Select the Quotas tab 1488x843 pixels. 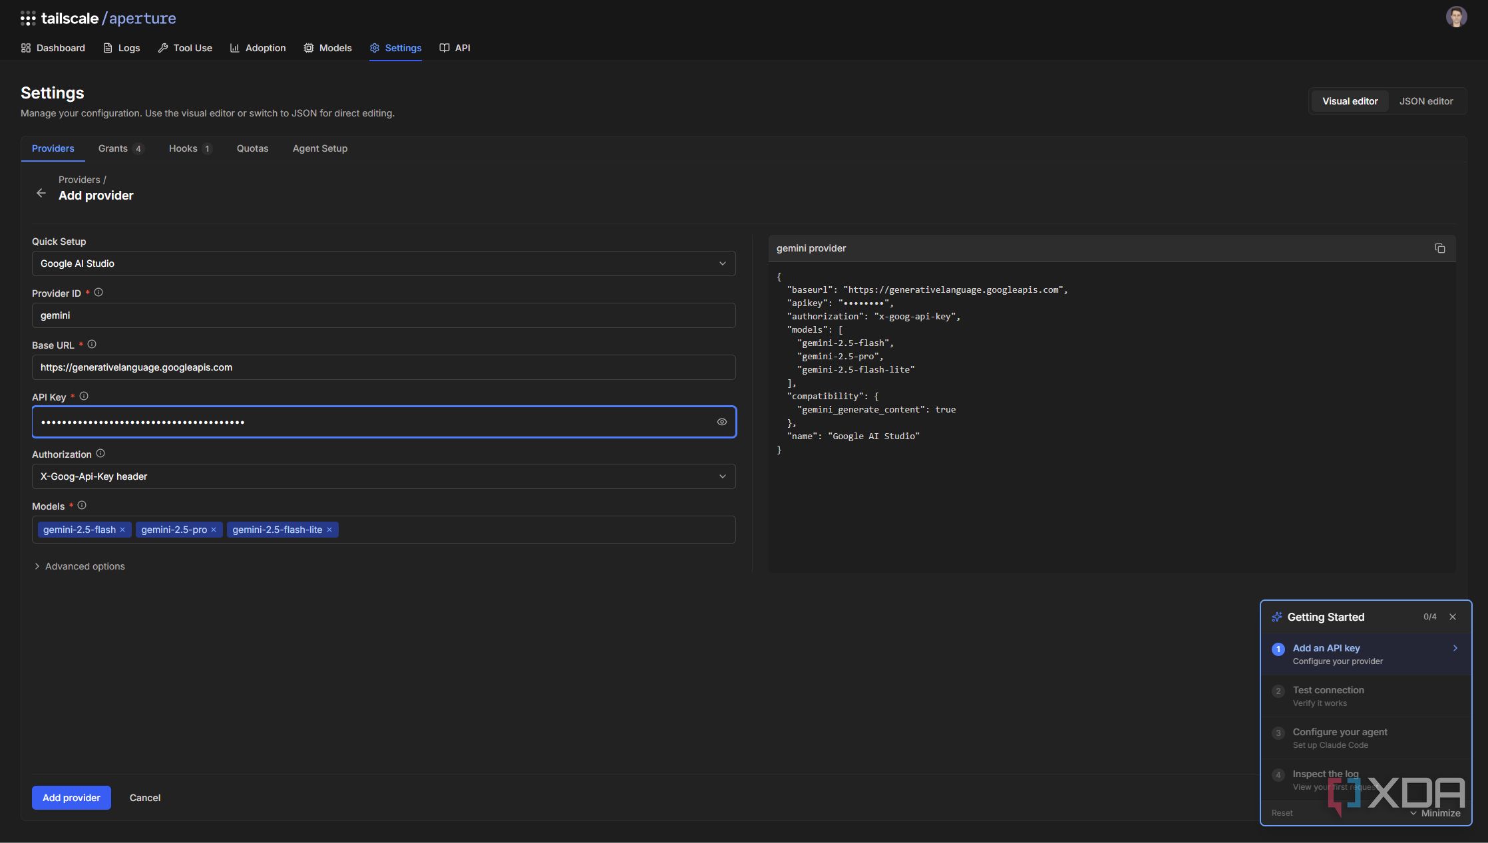pos(253,148)
